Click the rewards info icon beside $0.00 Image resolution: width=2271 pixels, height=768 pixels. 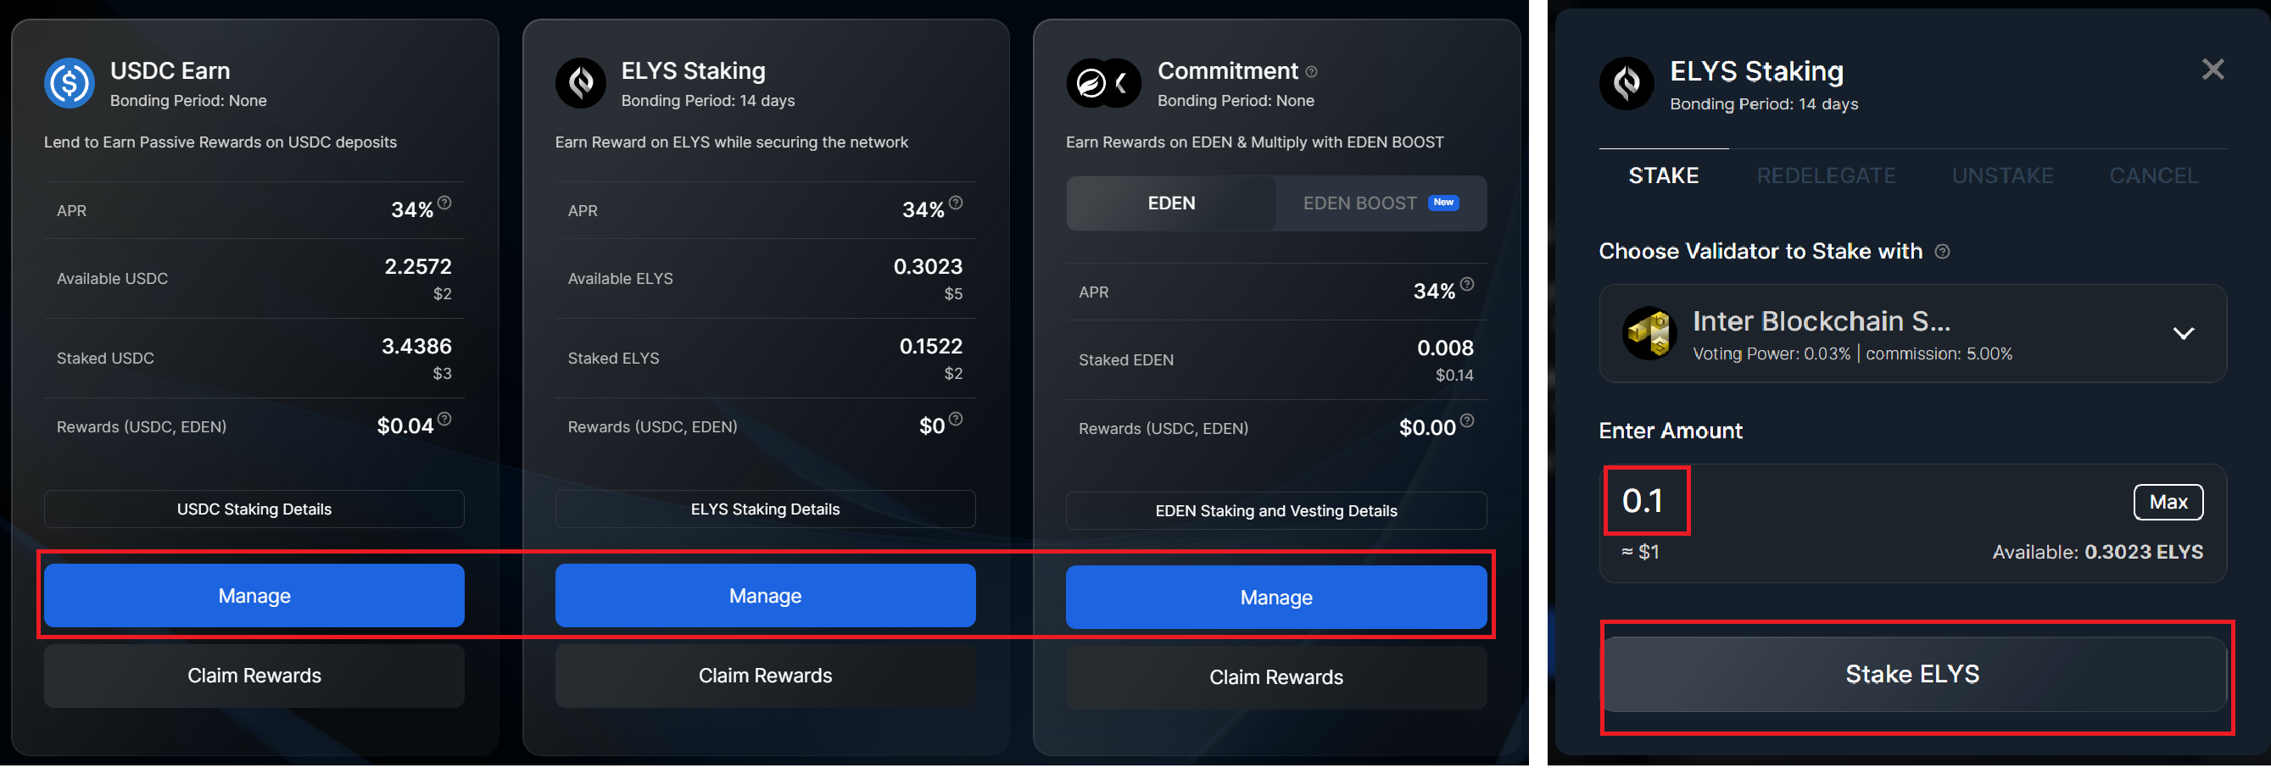[x=1467, y=421]
